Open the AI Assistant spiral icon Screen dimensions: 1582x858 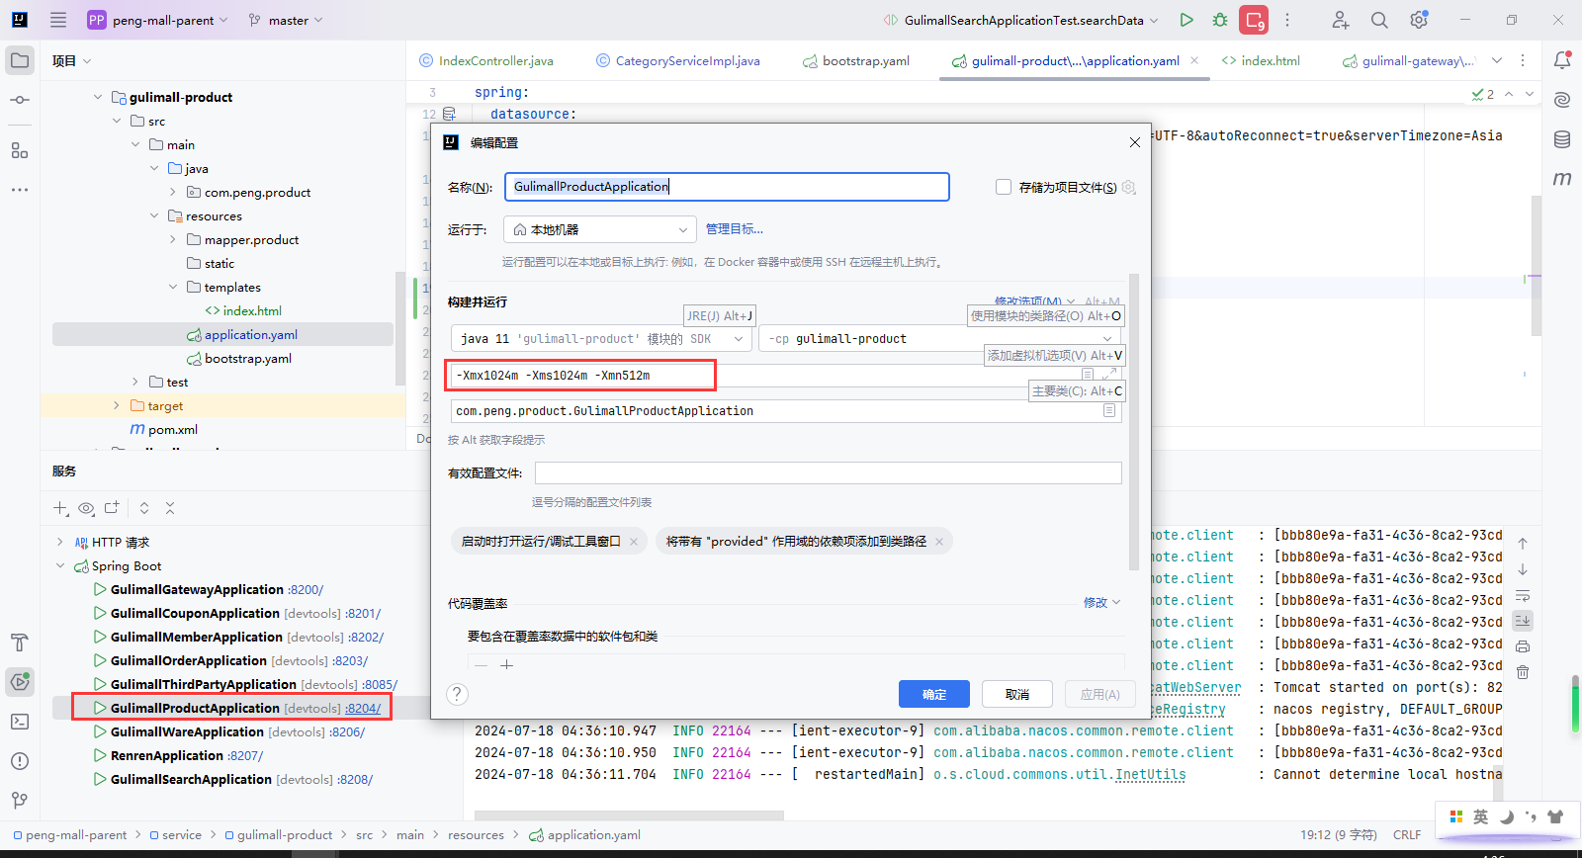1562,100
